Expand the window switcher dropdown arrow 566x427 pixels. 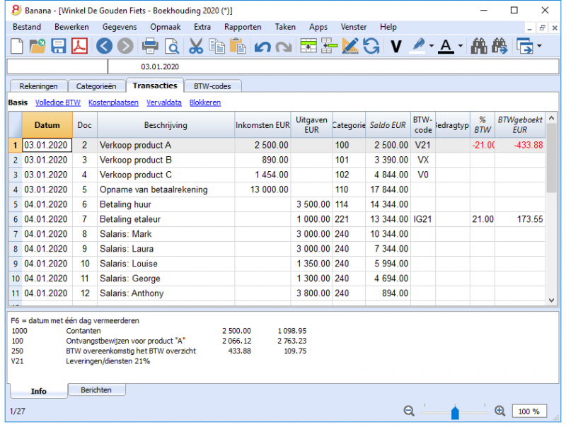(x=539, y=46)
